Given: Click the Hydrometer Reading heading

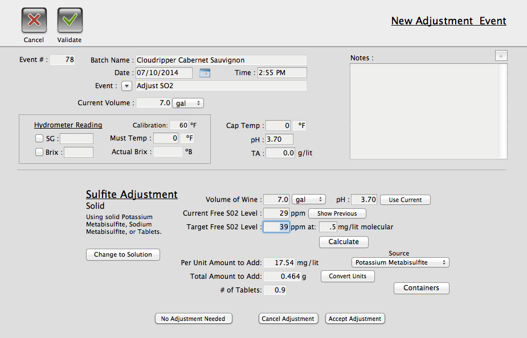Looking at the screenshot, I should [68, 125].
